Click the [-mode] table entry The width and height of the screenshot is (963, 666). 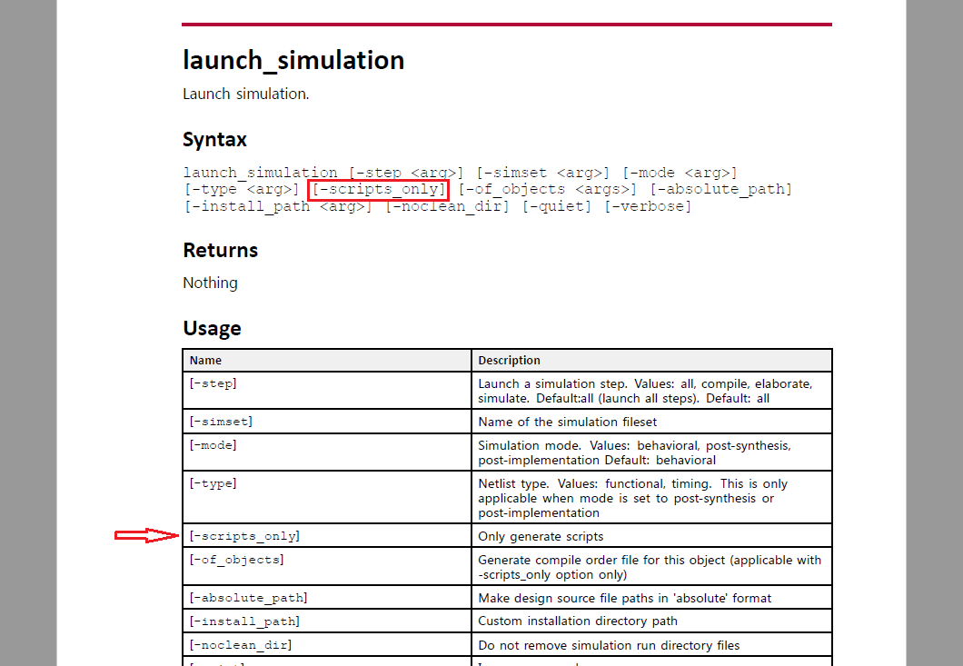pyautogui.click(x=212, y=444)
